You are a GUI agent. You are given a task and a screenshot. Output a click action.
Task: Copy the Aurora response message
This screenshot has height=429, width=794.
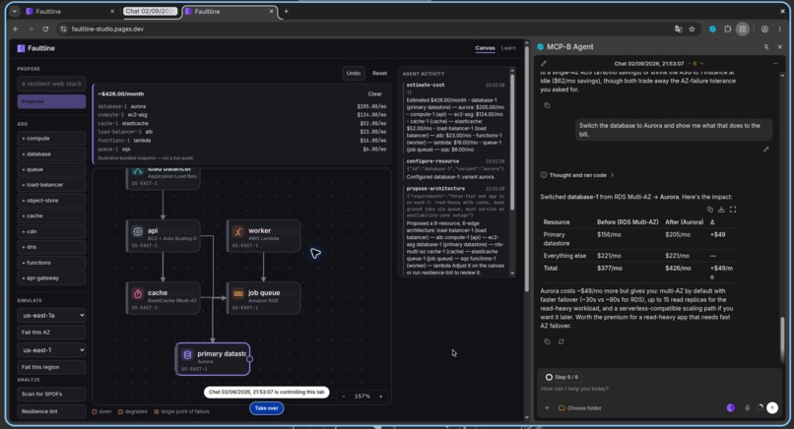point(547,341)
